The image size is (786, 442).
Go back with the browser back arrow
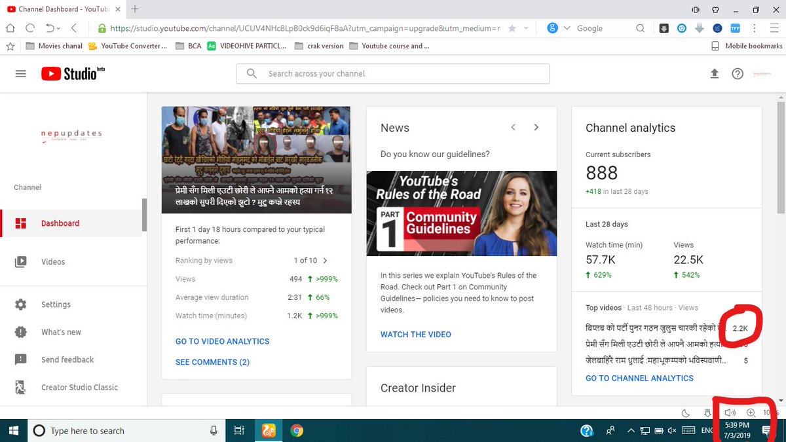73,28
